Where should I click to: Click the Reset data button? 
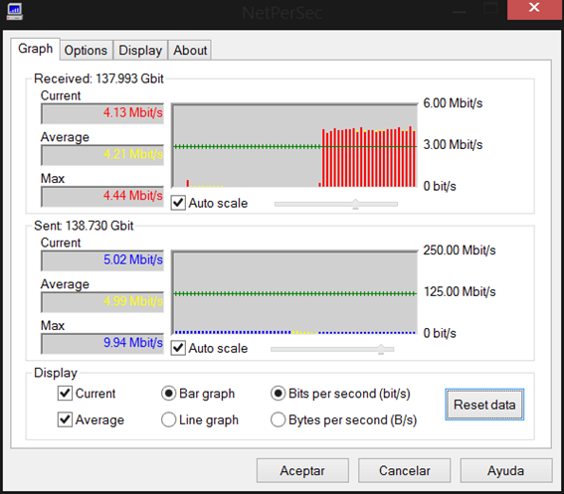pos(484,405)
